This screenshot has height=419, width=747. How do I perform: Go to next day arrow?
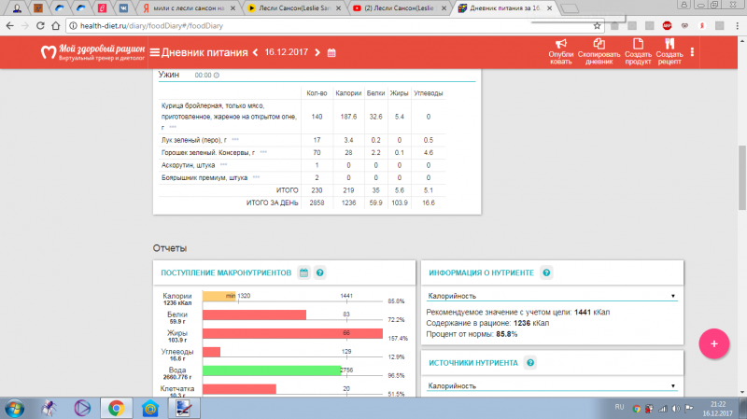[x=317, y=52]
